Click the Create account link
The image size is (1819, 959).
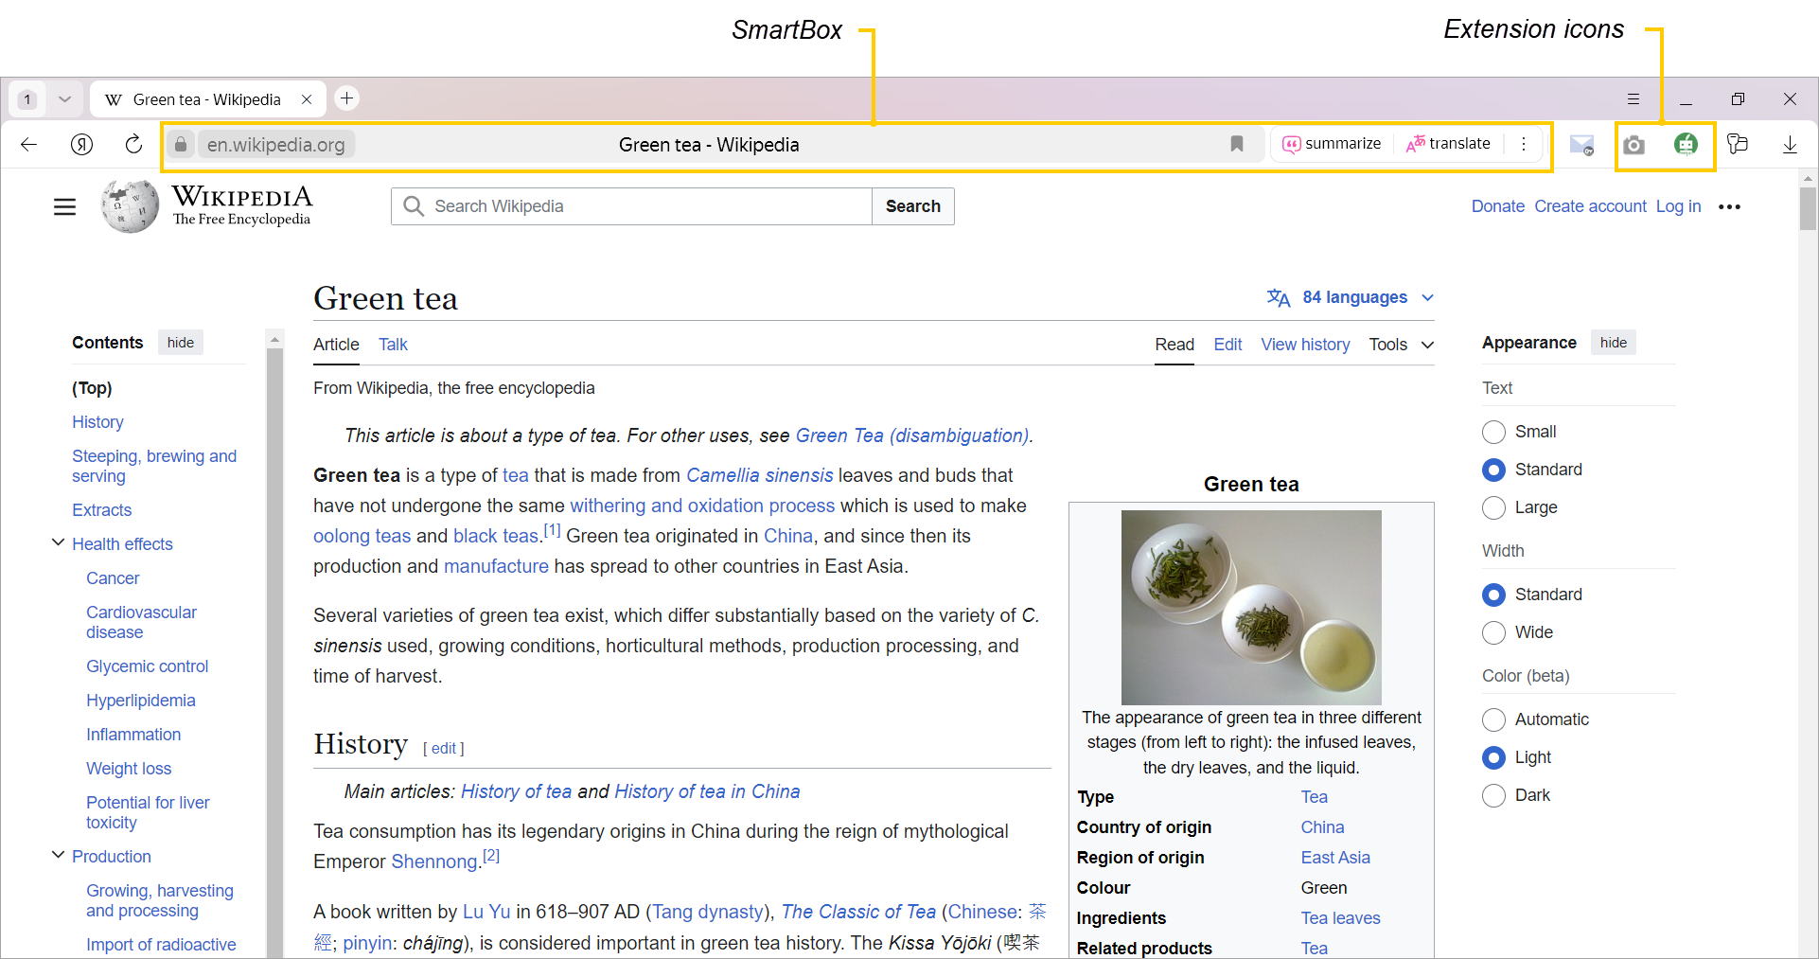click(1590, 206)
